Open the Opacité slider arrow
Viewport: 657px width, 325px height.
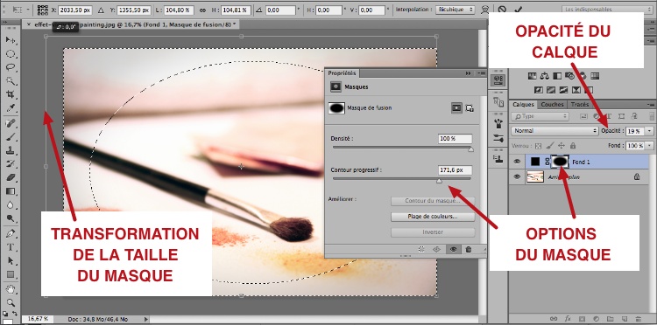[649, 131]
